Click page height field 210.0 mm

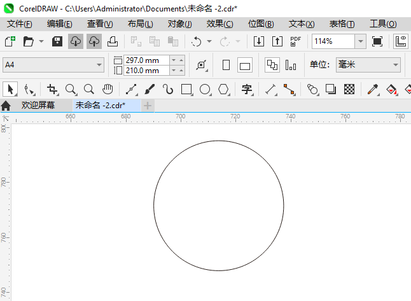(x=146, y=71)
